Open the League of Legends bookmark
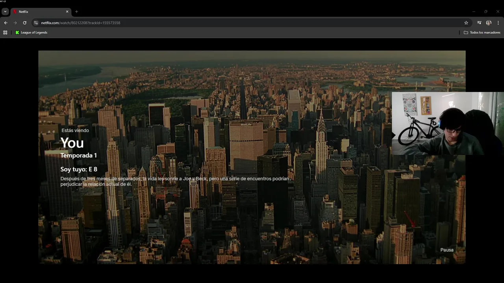Screen dimensions: 504x283 (31, 33)
